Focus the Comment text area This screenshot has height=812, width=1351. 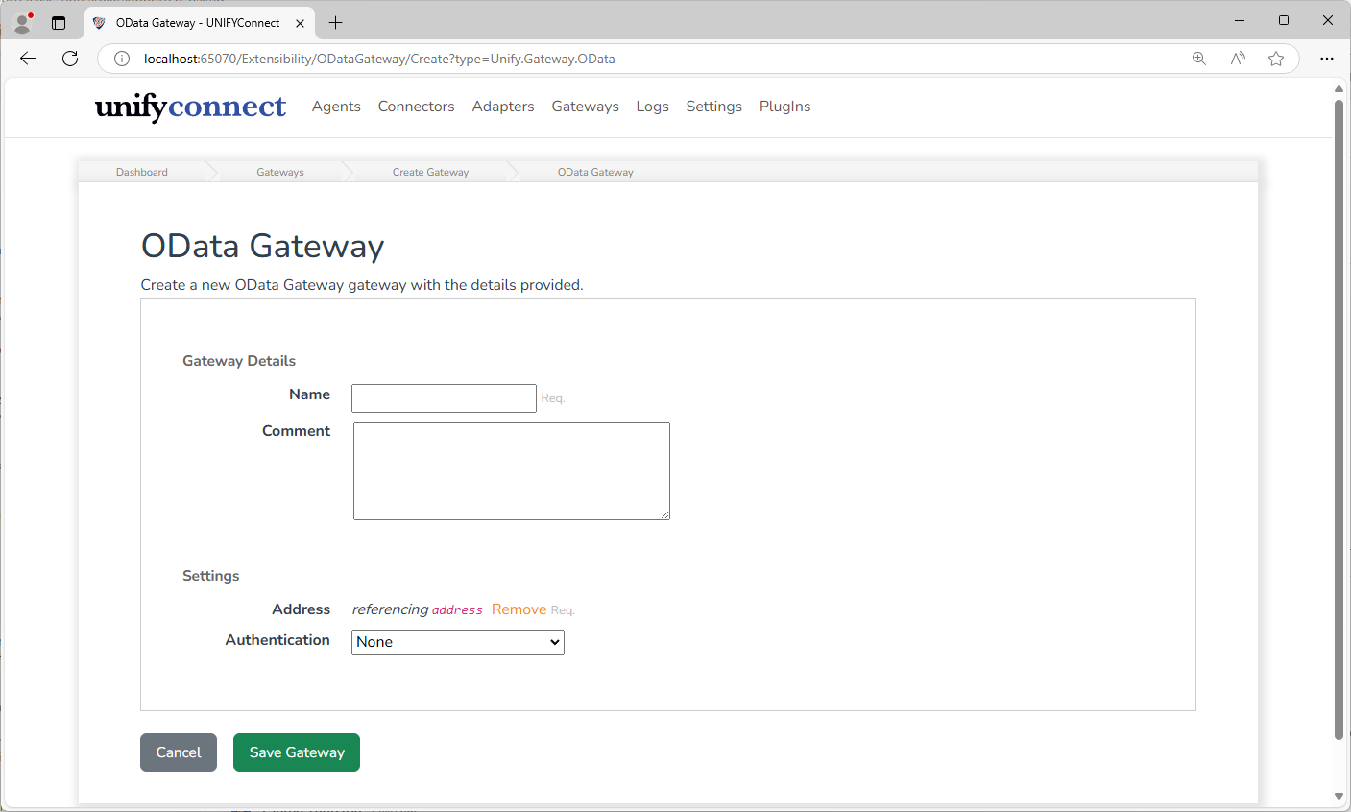512,471
